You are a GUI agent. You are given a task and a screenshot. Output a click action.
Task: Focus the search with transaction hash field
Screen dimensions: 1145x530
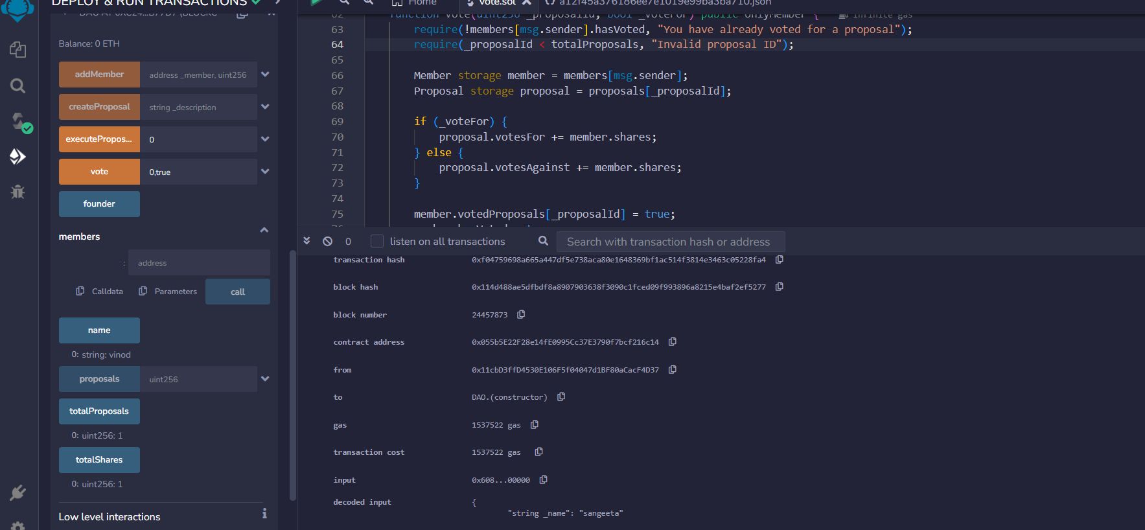(671, 242)
